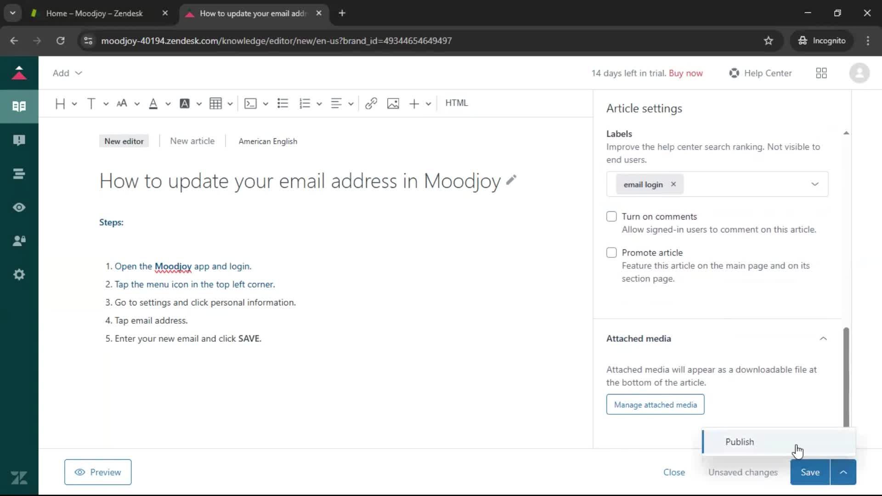Expand the font size dropdown arrow
The width and height of the screenshot is (882, 496).
coord(137,104)
